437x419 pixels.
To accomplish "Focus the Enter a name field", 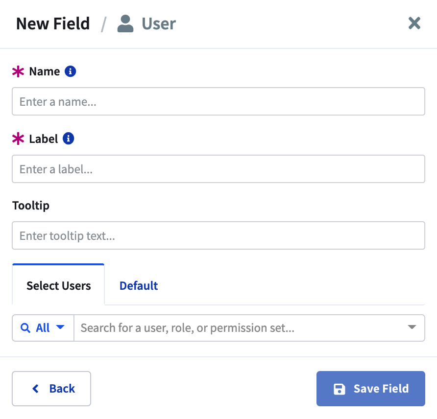I will (x=218, y=101).
